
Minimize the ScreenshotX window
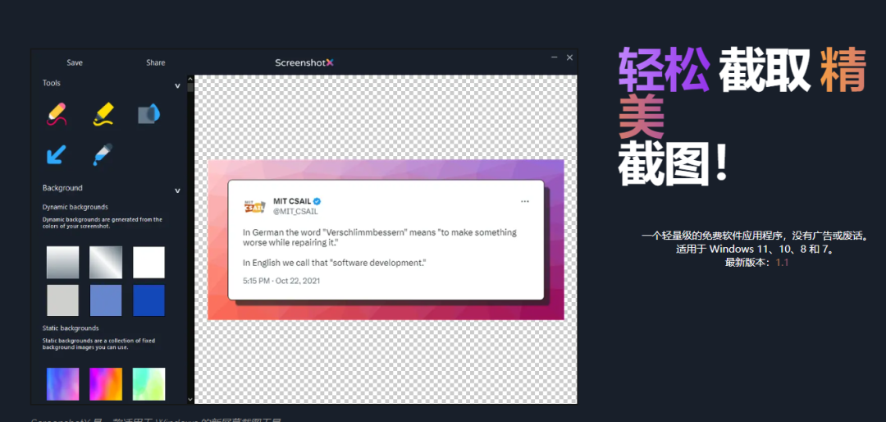(x=555, y=57)
